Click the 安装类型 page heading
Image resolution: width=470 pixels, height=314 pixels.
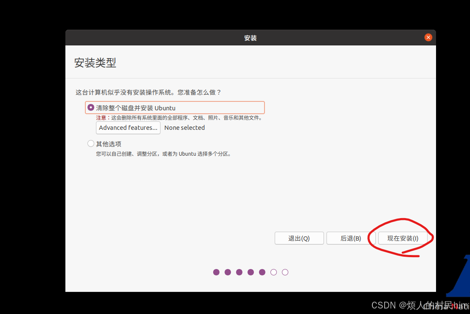pyautogui.click(x=95, y=63)
